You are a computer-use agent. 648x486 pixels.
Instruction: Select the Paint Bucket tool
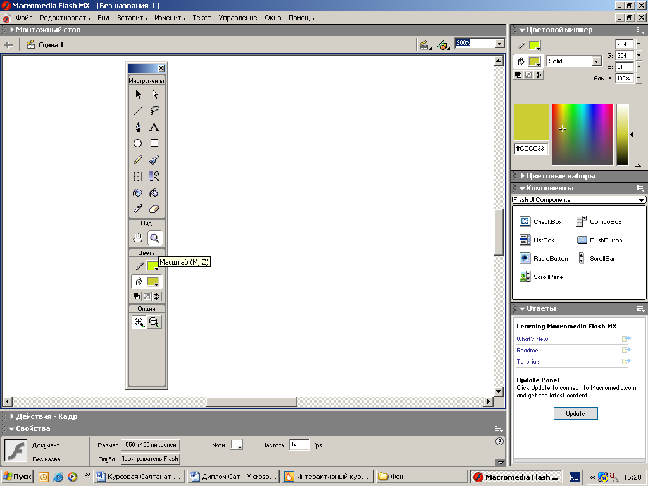[x=154, y=193]
